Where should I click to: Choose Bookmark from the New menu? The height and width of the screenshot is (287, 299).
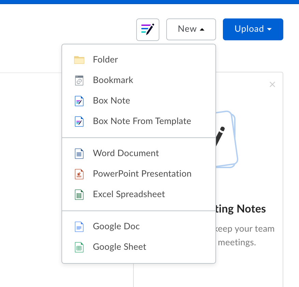(x=139, y=80)
